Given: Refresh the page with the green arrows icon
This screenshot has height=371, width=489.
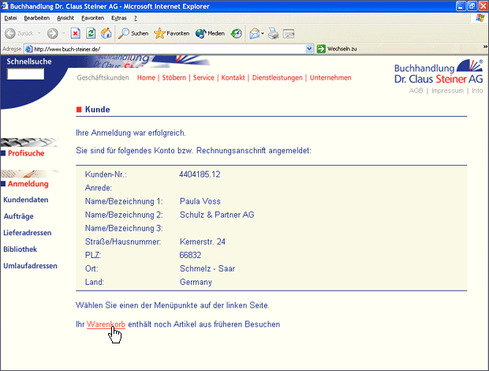Looking at the screenshot, I should click(91, 33).
